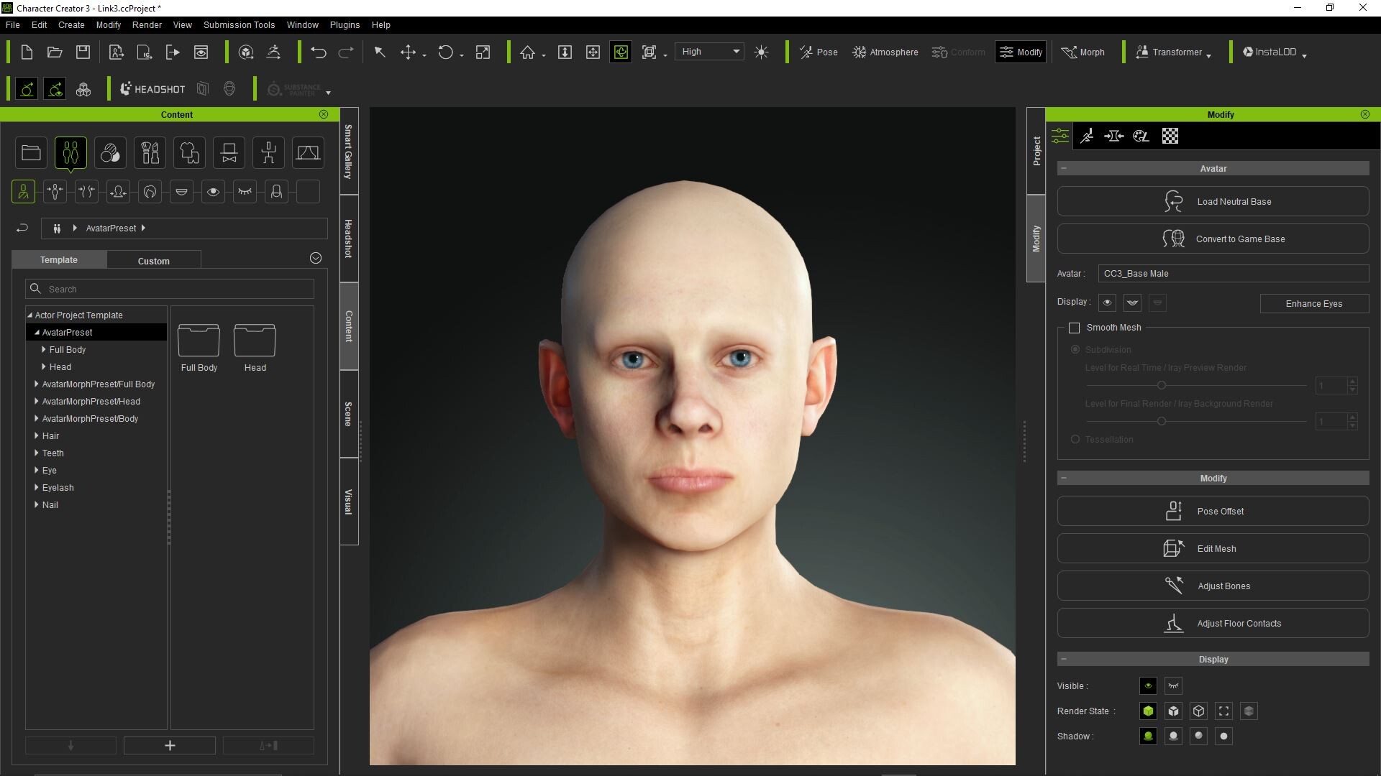The image size is (1381, 776).
Task: Open the Transformer dropdown arrow
Action: [x=1209, y=55]
